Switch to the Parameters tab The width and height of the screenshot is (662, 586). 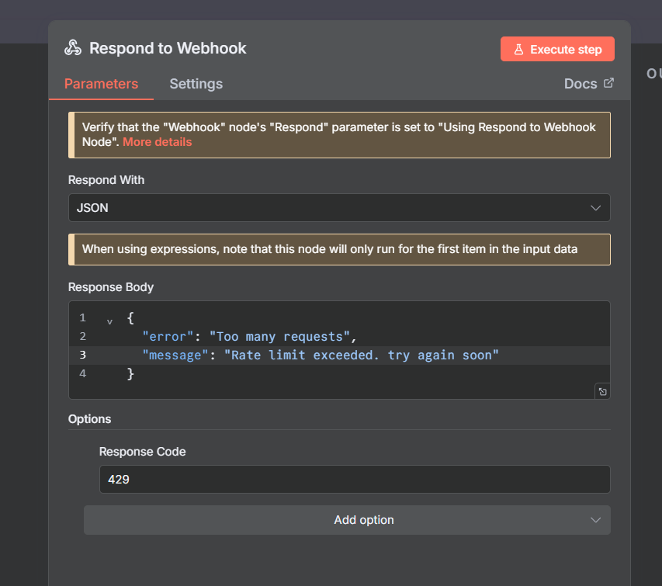tap(101, 84)
